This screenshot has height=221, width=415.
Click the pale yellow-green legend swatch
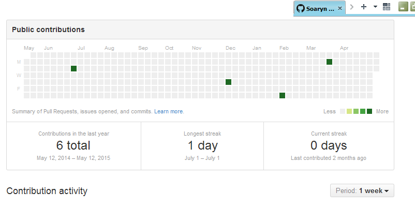pyautogui.click(x=349, y=111)
